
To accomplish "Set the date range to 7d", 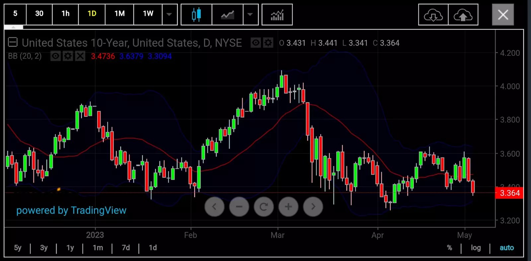I will pos(126,248).
